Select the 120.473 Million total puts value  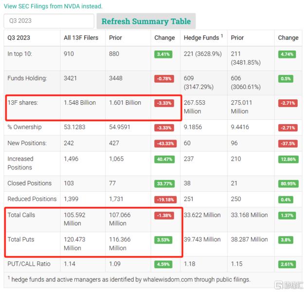click(74, 244)
